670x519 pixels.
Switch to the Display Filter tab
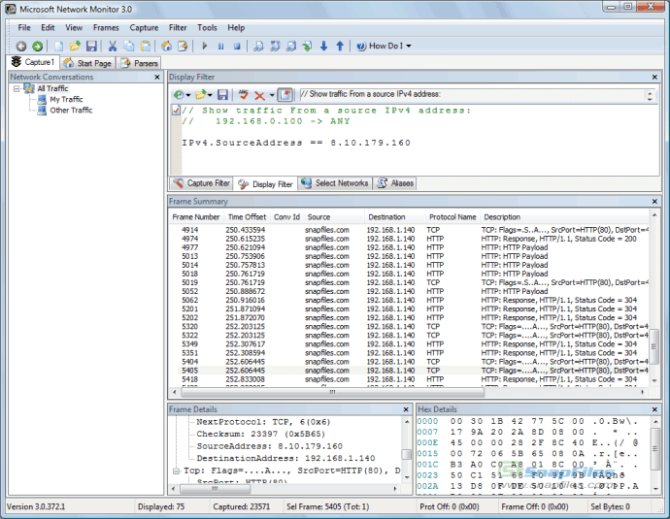point(265,184)
